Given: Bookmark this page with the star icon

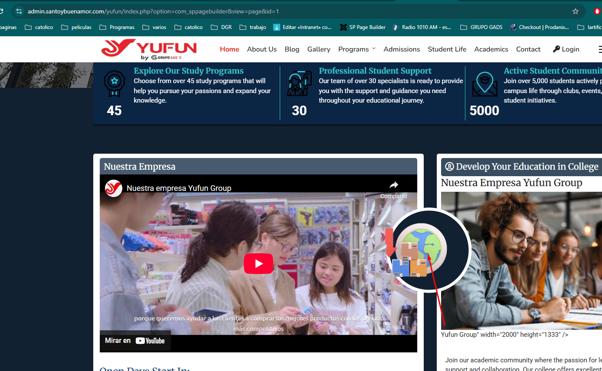Looking at the screenshot, I should (576, 11).
